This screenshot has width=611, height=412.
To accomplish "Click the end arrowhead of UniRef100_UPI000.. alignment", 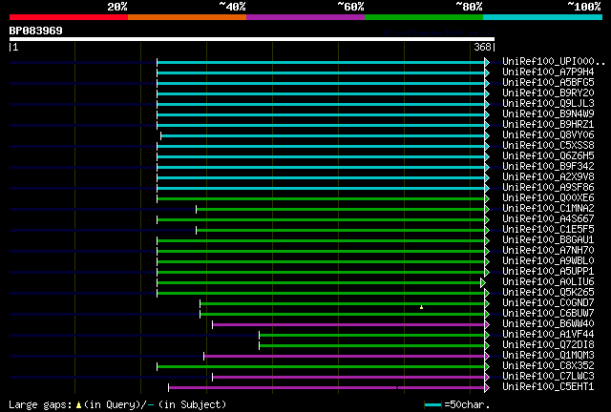I will (487, 62).
